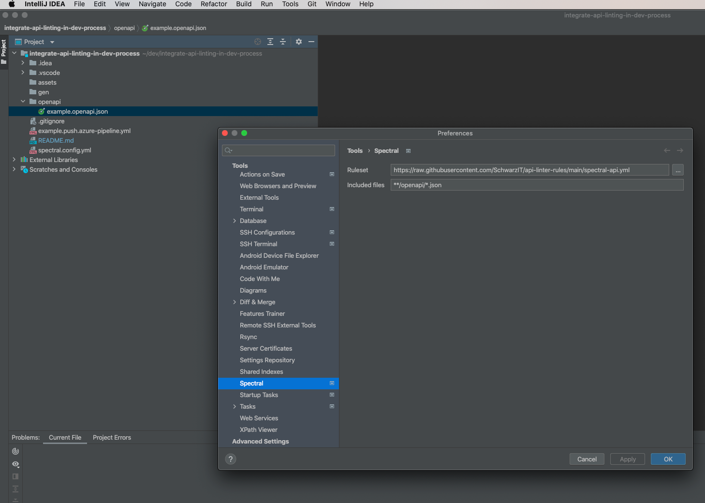Select Android Emulator settings
The width and height of the screenshot is (705, 503).
click(x=264, y=267)
